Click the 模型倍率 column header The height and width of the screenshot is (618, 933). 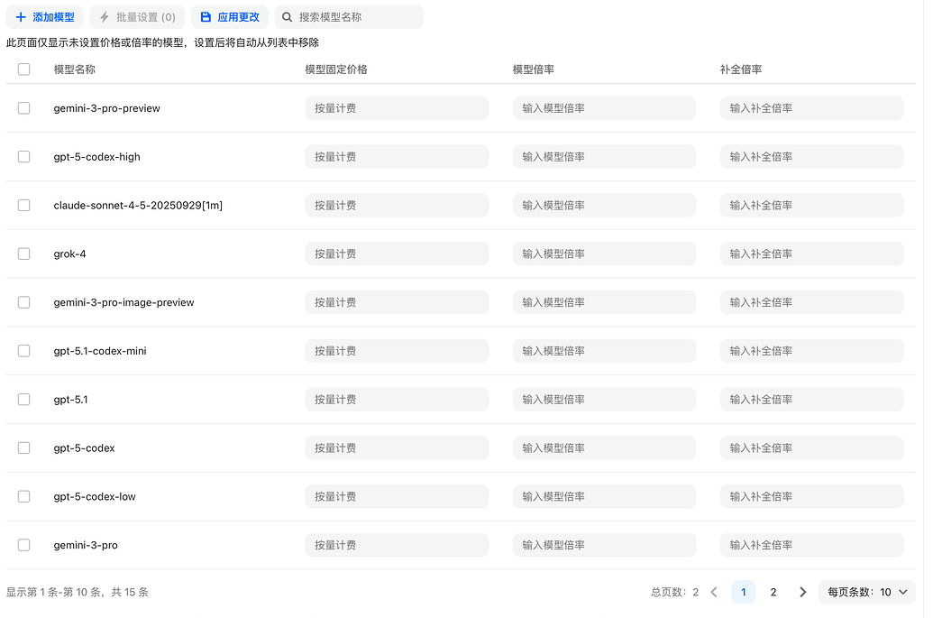[534, 69]
